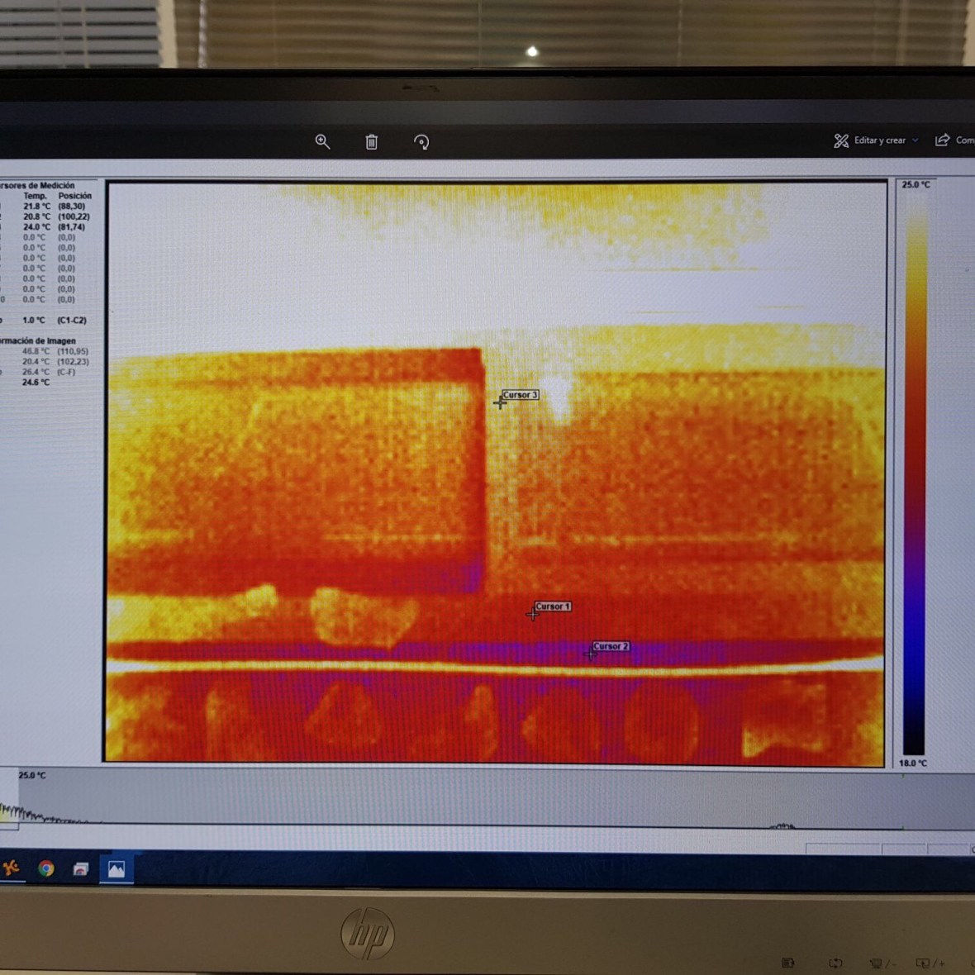The height and width of the screenshot is (975, 975).
Task: Click the Cursor 3 crosshair marker
Action: (500, 403)
